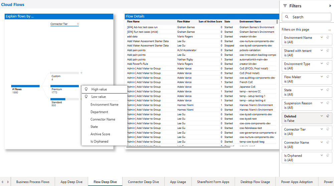334x186 pixels.
Task: Open more options for filters on page
Action: (330, 29)
